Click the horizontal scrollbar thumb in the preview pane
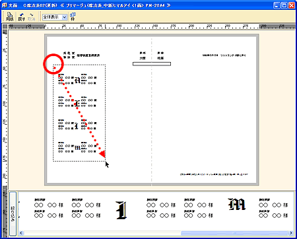 pyautogui.click(x=234, y=233)
